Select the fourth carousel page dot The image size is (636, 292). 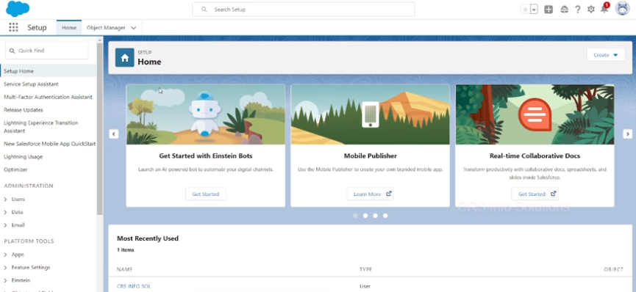coord(385,216)
